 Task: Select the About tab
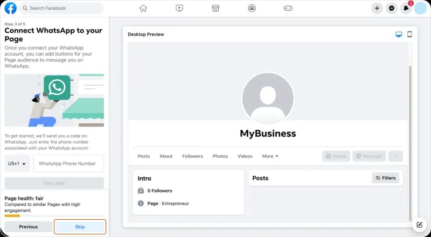coord(166,156)
